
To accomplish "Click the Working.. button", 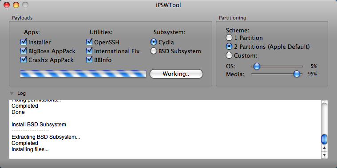I will click(176, 74).
